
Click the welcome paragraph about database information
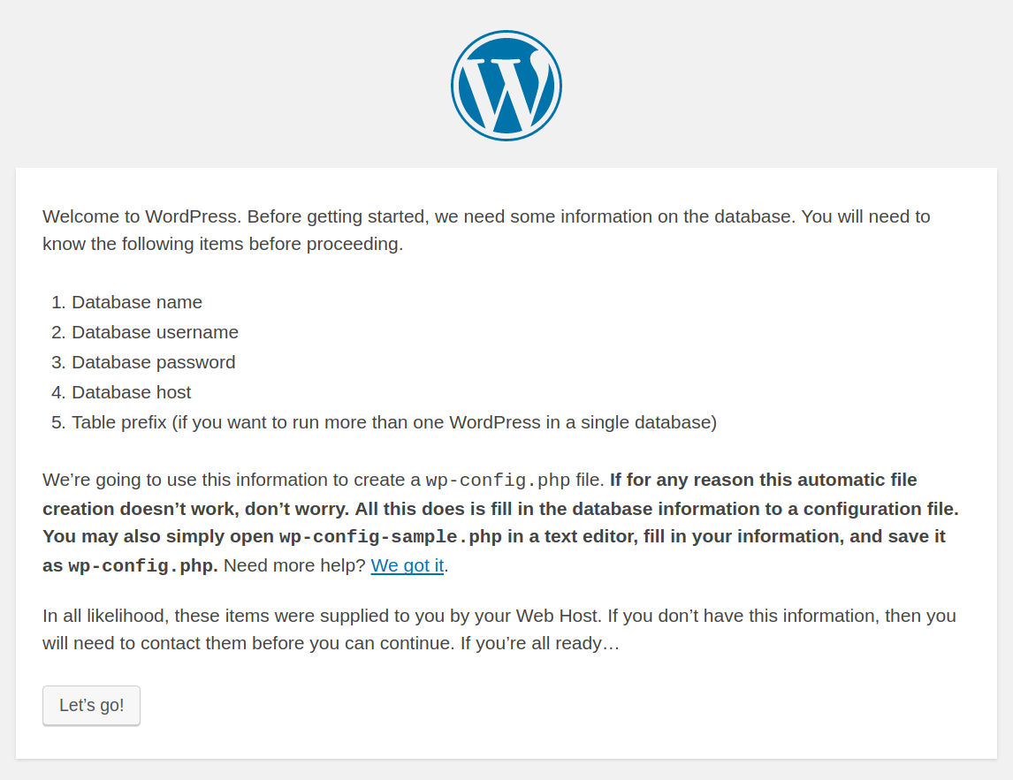(485, 230)
